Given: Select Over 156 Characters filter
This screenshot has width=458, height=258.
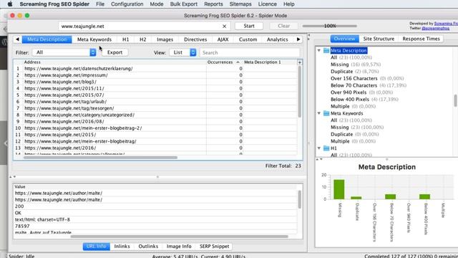Looking at the screenshot, I should tap(354, 78).
